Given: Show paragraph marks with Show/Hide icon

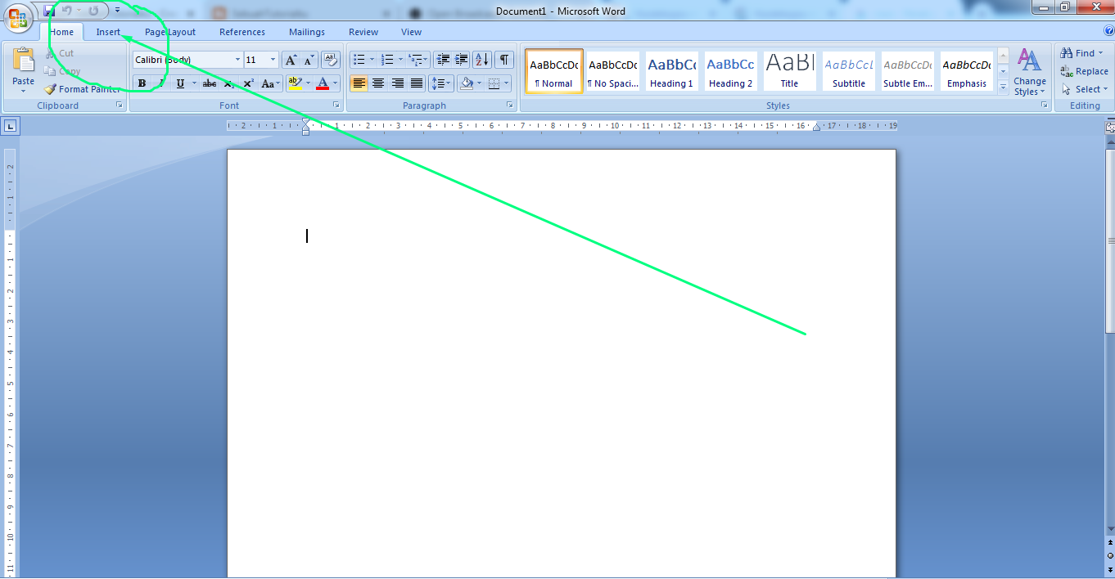Looking at the screenshot, I should point(503,59).
